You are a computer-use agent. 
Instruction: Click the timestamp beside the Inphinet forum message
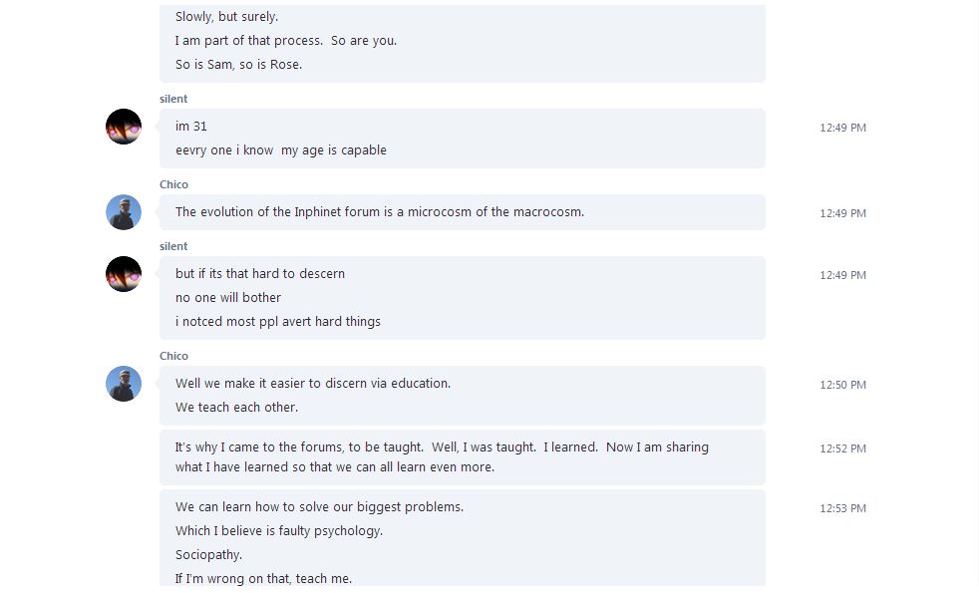click(842, 213)
